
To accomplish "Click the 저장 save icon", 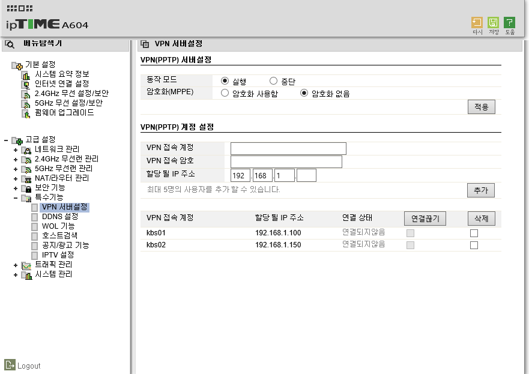I will coord(493,23).
